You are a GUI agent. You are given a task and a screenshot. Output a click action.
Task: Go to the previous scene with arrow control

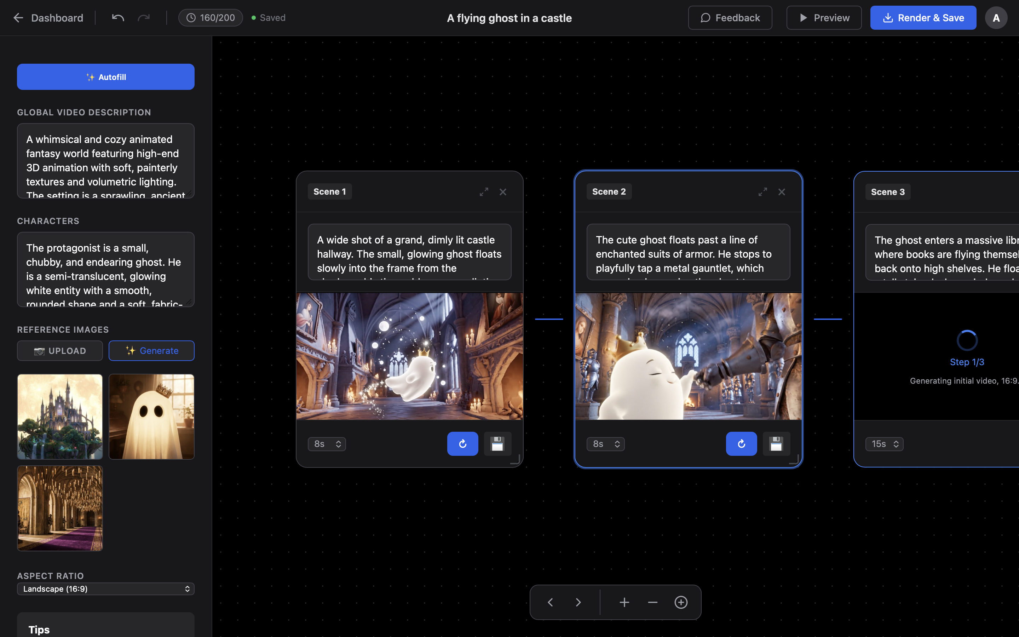[550, 602]
